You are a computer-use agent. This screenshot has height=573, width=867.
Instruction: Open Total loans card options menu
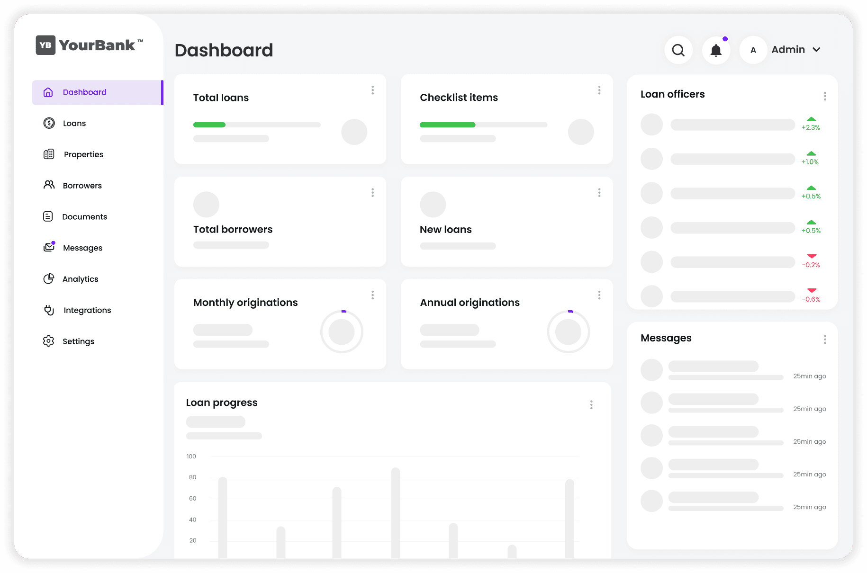tap(373, 90)
